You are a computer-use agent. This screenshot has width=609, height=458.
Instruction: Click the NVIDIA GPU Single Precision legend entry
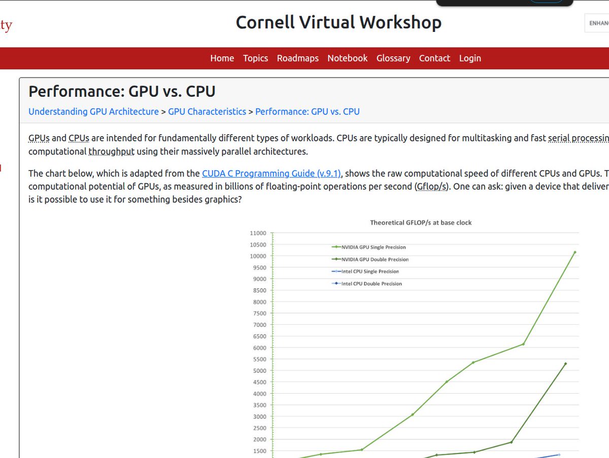pos(369,247)
